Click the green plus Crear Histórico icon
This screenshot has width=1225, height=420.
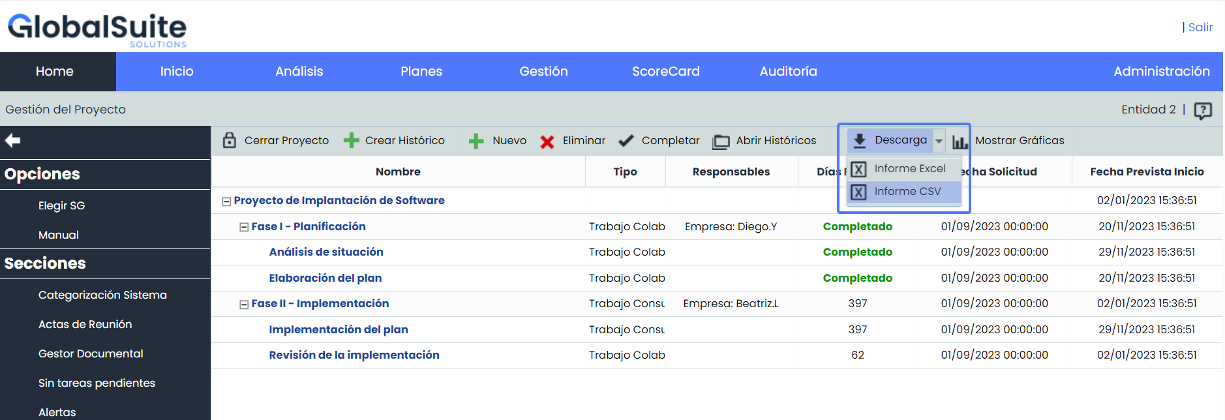point(352,140)
